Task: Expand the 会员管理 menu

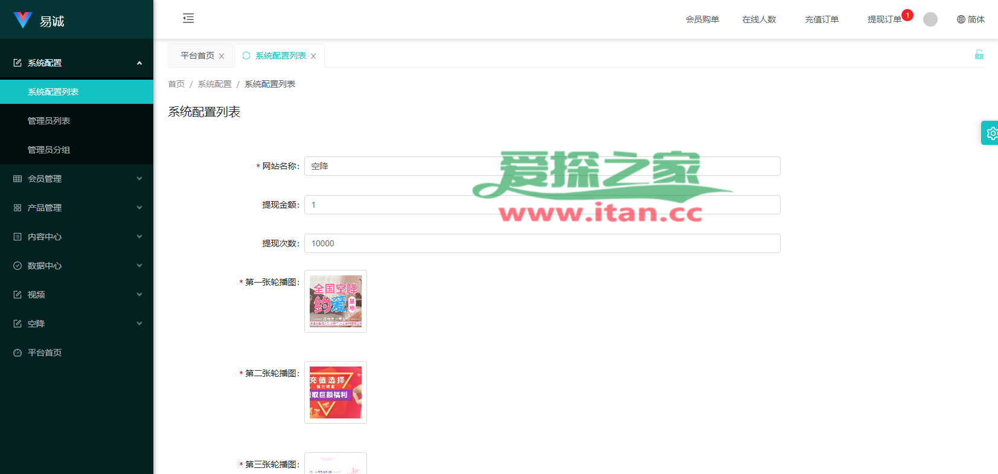Action: [77, 179]
